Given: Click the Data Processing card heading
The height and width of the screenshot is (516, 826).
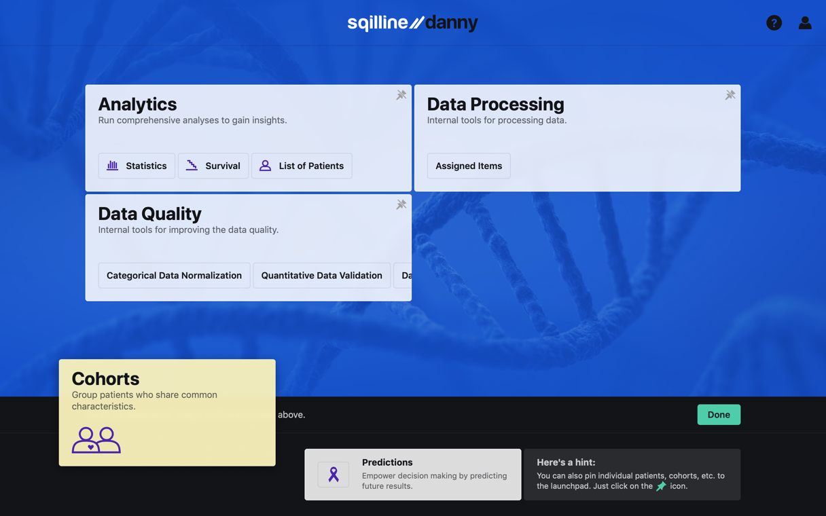Looking at the screenshot, I should click(x=495, y=104).
